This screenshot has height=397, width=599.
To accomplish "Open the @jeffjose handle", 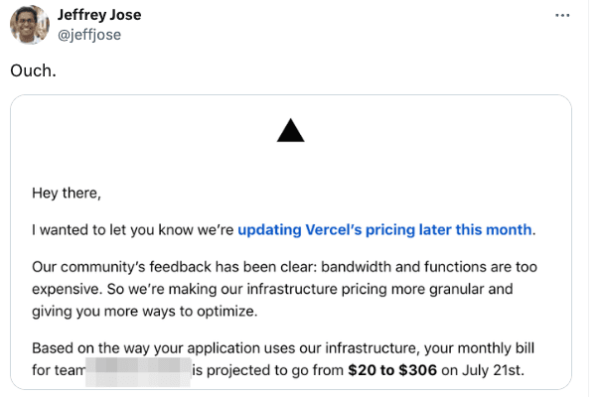I will (x=89, y=35).
